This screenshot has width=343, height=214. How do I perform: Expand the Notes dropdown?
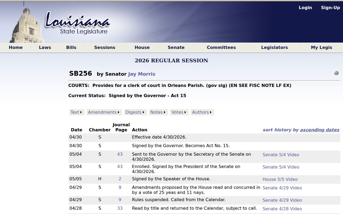click(x=158, y=112)
